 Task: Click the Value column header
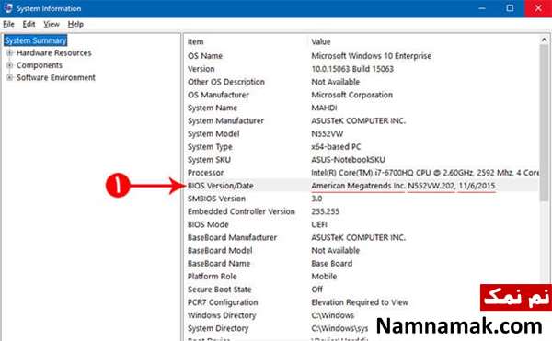click(x=321, y=42)
